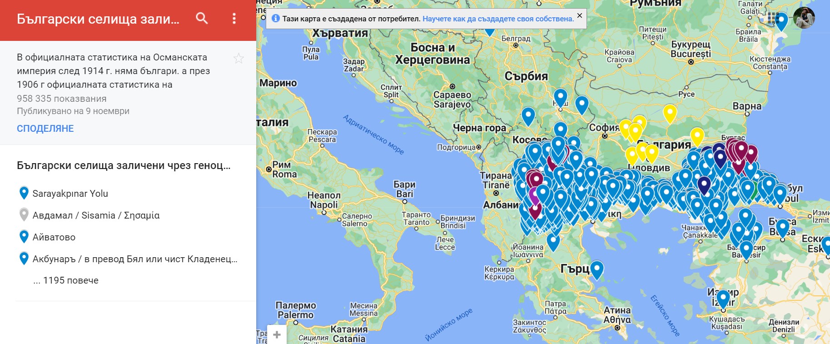Open the three-dot options menu

234,19
